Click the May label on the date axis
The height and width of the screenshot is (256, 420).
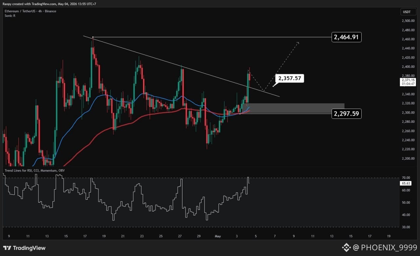pos(218,236)
